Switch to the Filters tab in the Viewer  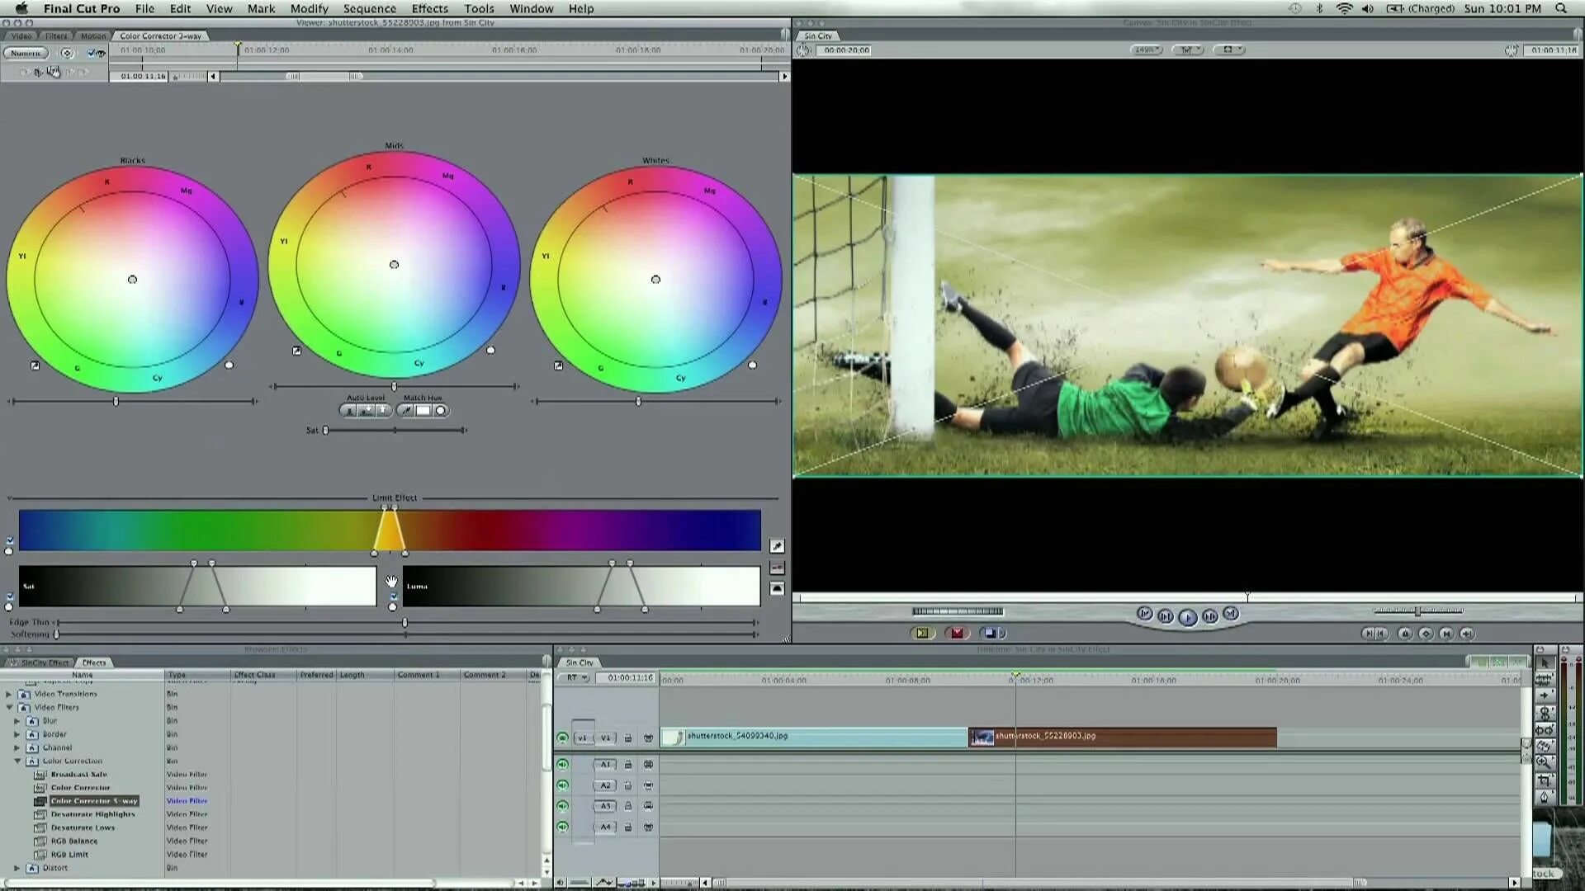[56, 35]
